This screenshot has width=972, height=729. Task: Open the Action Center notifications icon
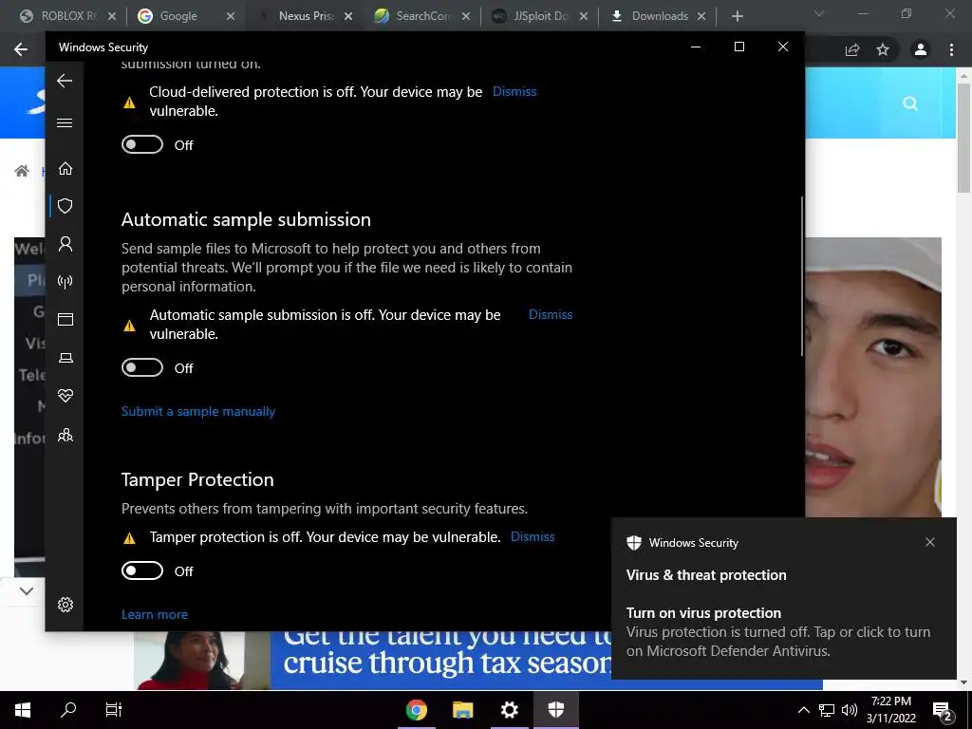(x=943, y=711)
